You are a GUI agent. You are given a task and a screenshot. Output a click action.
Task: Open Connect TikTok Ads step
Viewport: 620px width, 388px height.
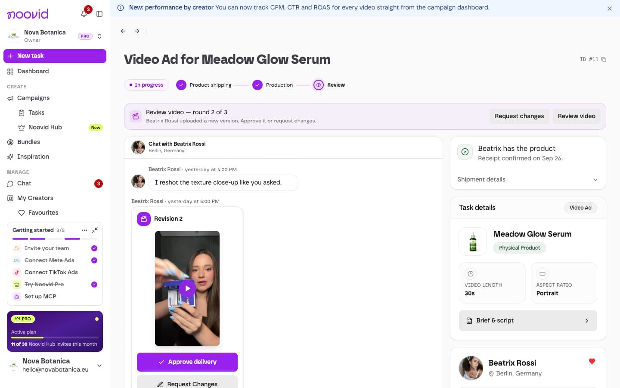coord(55,272)
